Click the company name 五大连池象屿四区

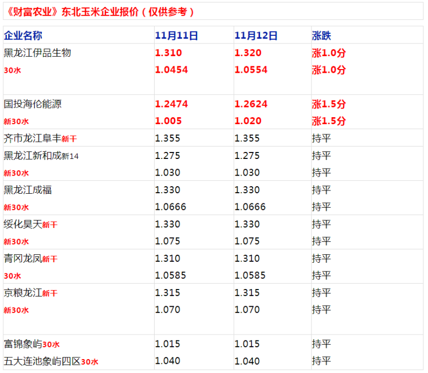click(42, 361)
